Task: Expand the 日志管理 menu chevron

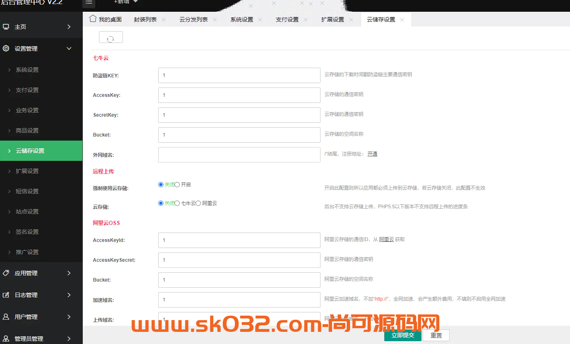Action: pyautogui.click(x=69, y=295)
